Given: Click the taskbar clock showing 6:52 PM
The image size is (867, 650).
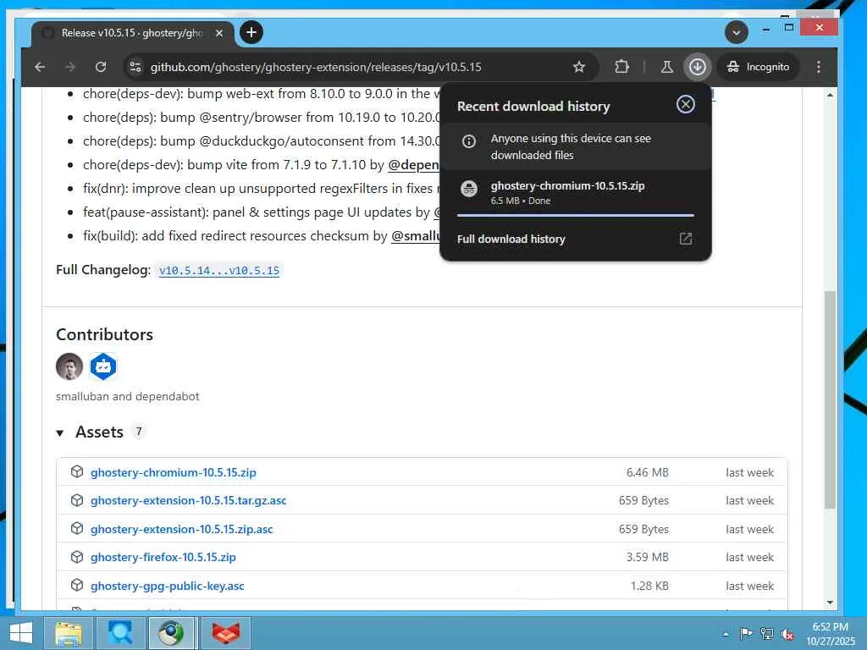Looking at the screenshot, I should tap(830, 634).
